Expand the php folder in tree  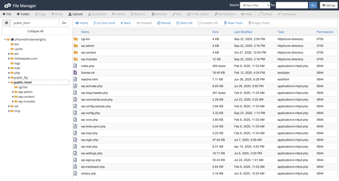[9, 73]
